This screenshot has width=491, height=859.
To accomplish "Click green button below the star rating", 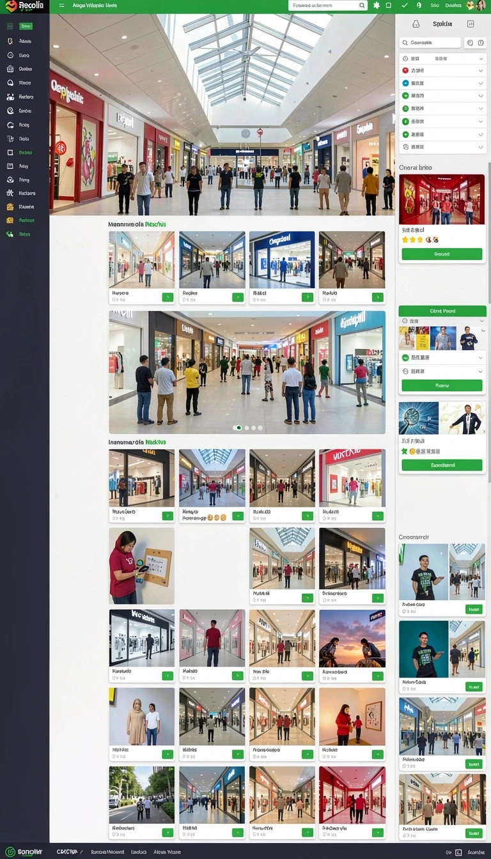I will tap(442, 254).
